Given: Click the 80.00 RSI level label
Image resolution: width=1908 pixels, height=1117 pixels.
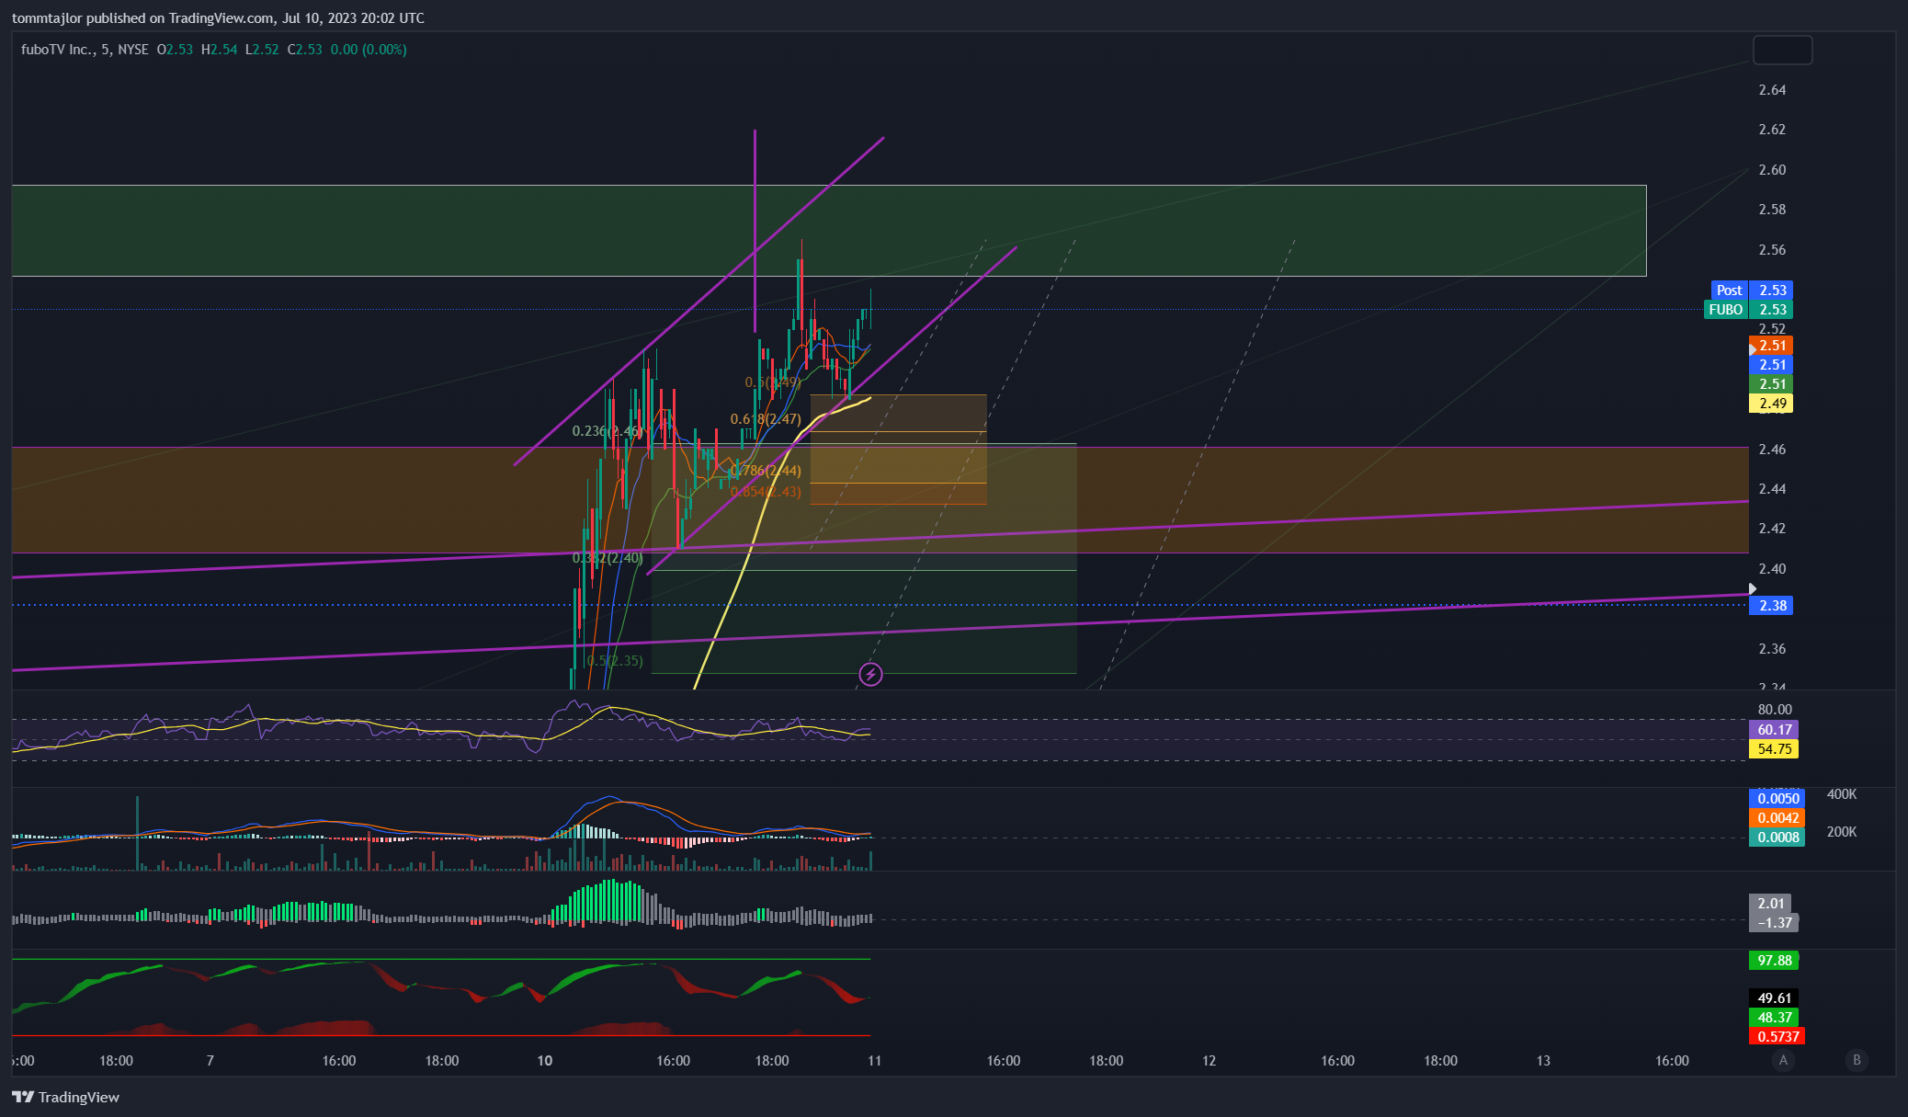Looking at the screenshot, I should click(1775, 710).
